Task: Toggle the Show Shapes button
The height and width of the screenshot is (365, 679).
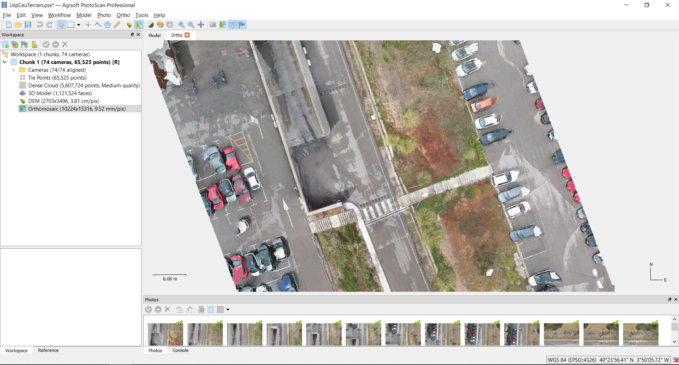Action: 232,25
